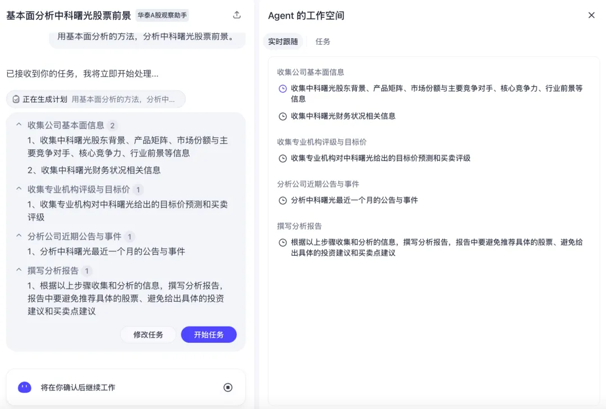Collapse the 收集公司基本面信息 section
The height and width of the screenshot is (409, 606).
[19, 125]
